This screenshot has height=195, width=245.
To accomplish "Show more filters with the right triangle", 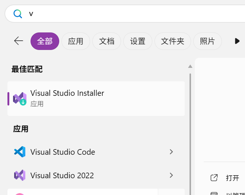I will (x=237, y=41).
